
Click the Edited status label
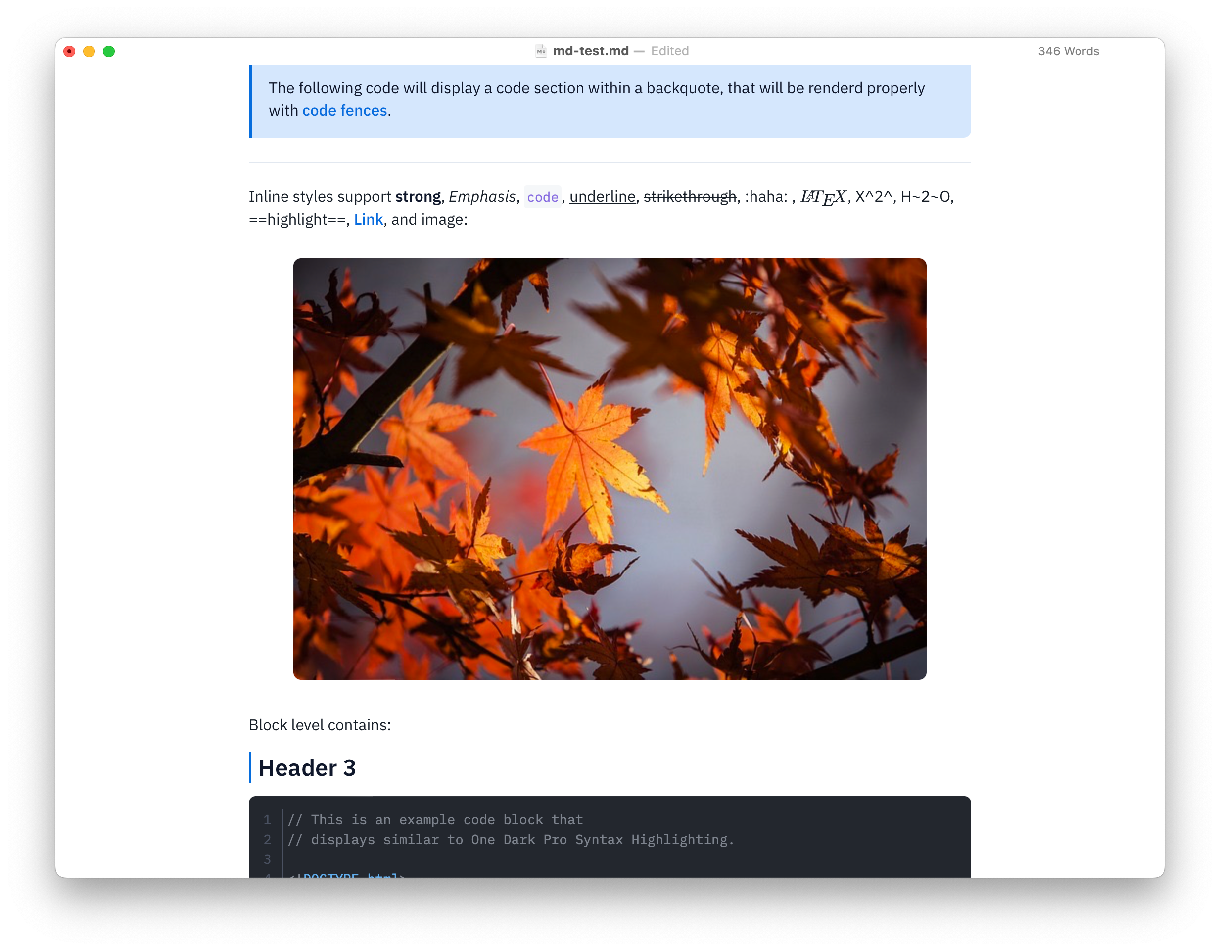(669, 51)
